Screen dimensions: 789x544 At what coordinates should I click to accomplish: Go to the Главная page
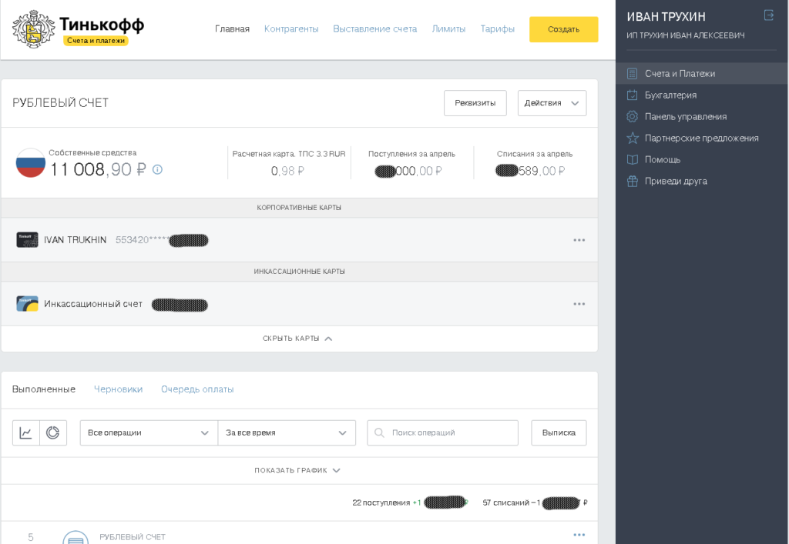[232, 29]
